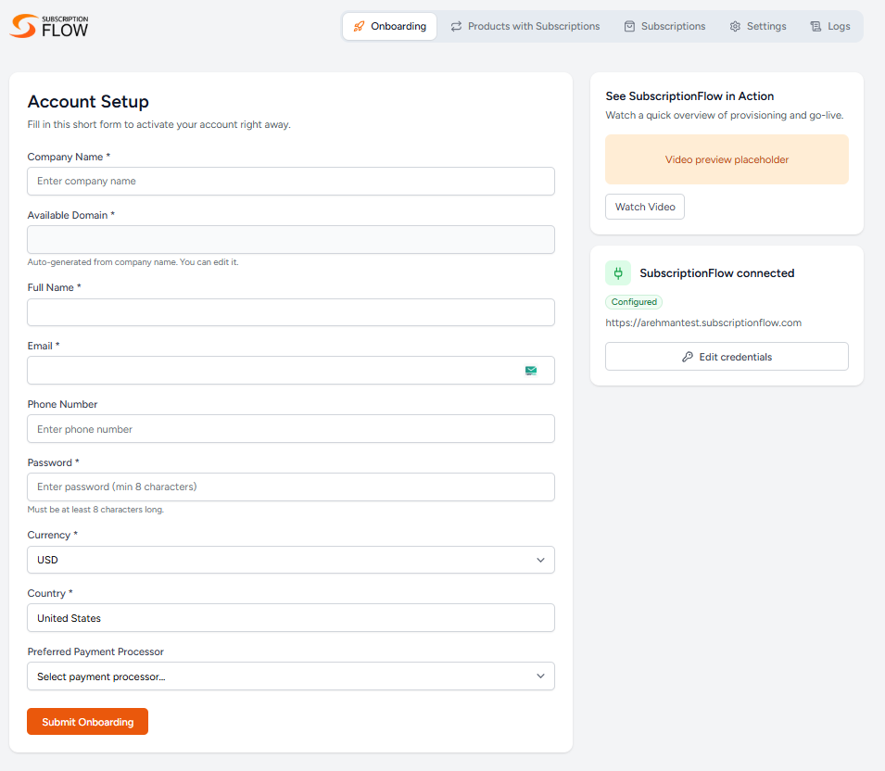Click the 'Preferred Payment Processor' label
Viewport: 885px width, 771px height.
(x=95, y=651)
